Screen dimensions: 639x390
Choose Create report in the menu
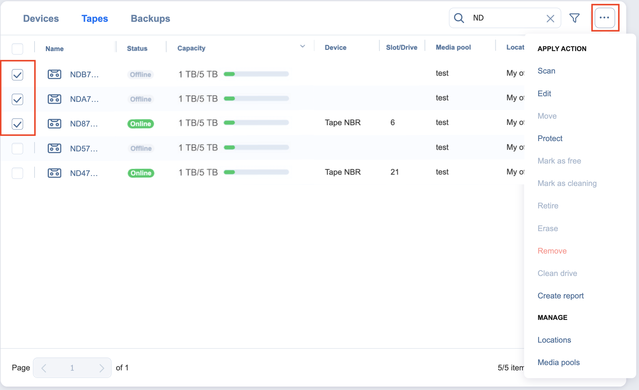pyautogui.click(x=560, y=296)
